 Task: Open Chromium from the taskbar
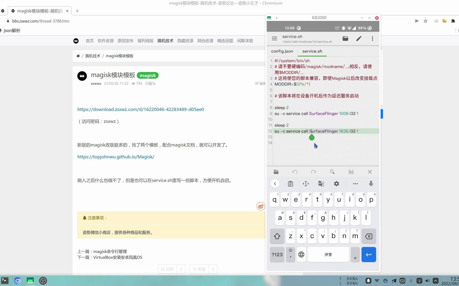(18, 280)
